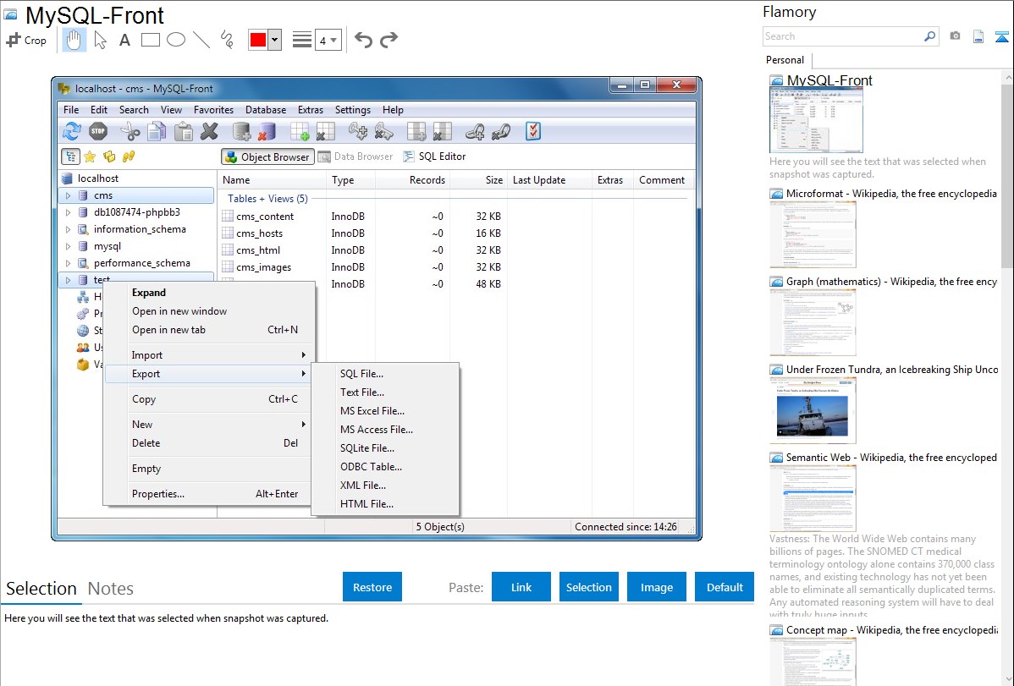
Task: Click the magnifier icon in Flamory search
Action: coord(930,36)
